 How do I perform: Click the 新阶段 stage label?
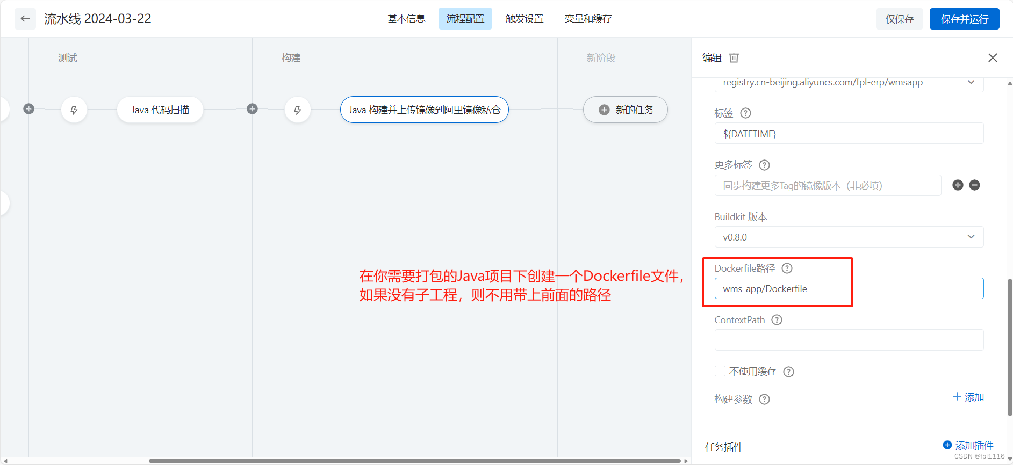point(601,58)
